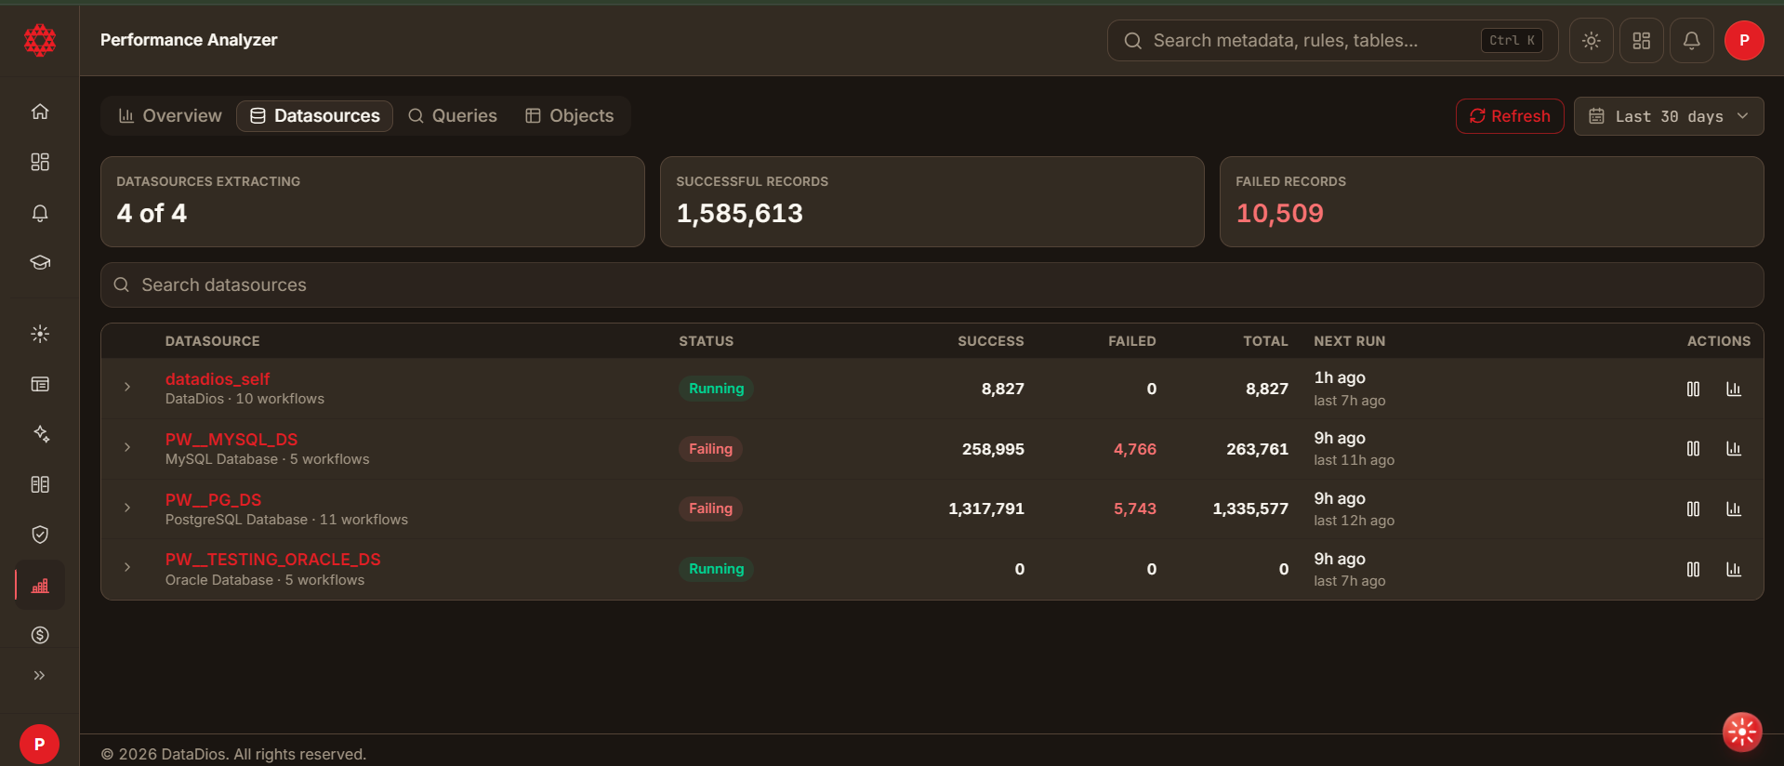This screenshot has height=766, width=1784.
Task: Select the Datasources tab
Action: click(314, 116)
